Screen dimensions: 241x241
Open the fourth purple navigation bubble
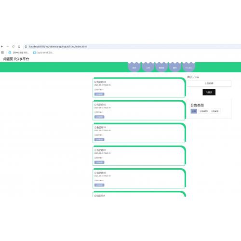(x=175, y=67)
